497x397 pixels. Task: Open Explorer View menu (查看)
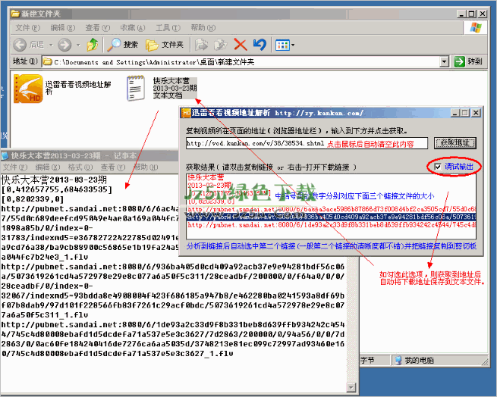(x=98, y=28)
